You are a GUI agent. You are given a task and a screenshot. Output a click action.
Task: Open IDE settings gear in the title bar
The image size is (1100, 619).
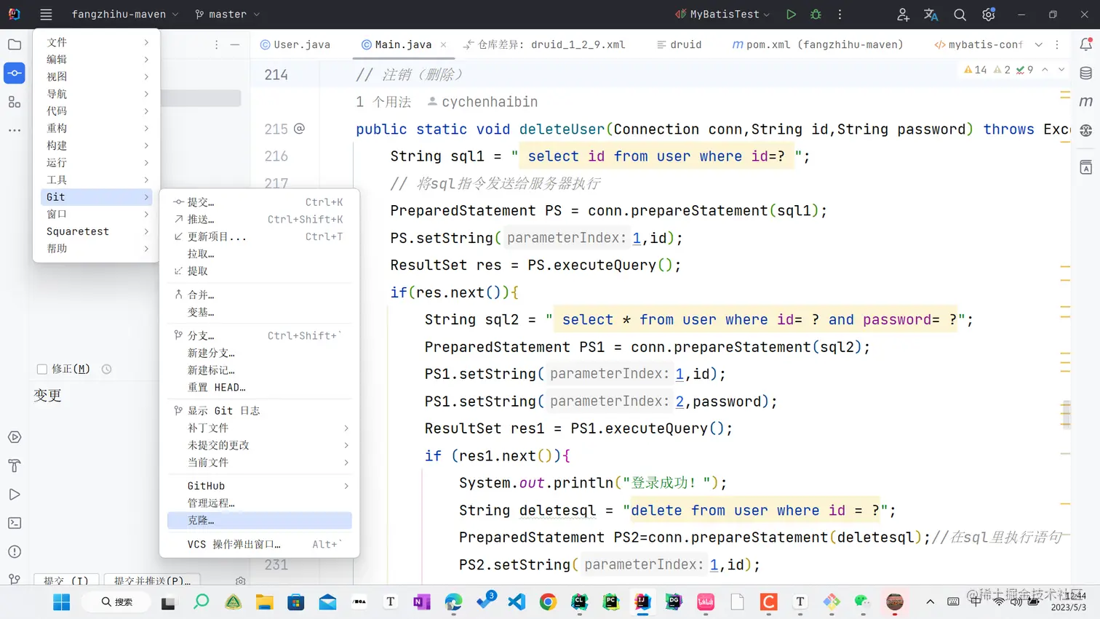click(x=989, y=15)
